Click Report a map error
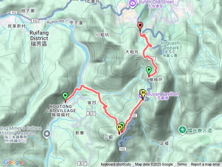The image size is (222, 167). click(205, 164)
